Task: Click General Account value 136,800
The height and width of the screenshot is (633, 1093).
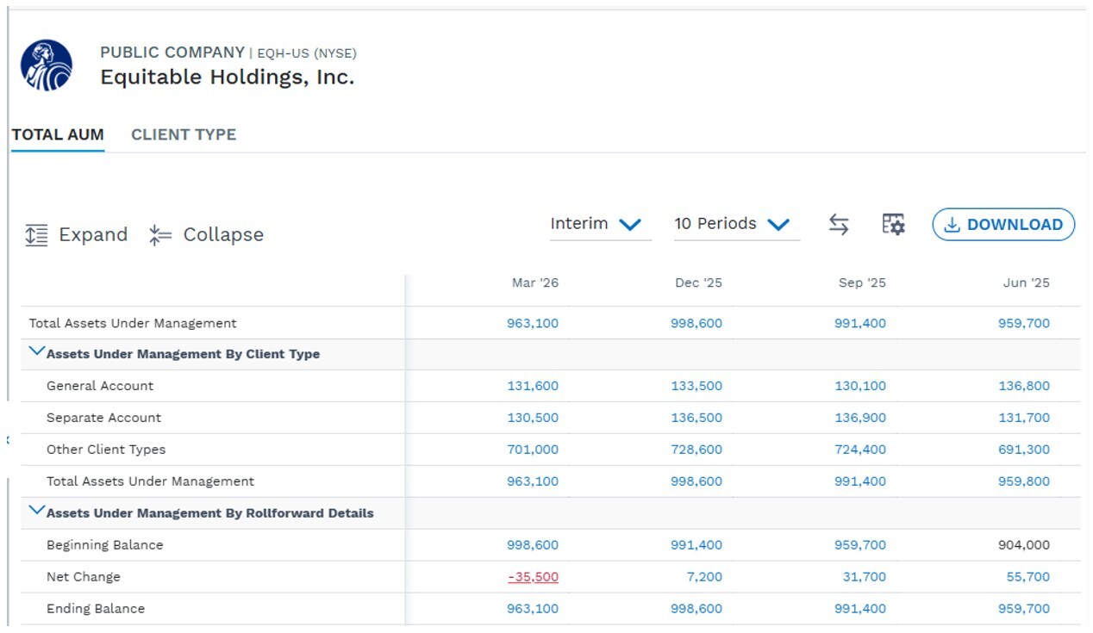Action: point(1024,386)
